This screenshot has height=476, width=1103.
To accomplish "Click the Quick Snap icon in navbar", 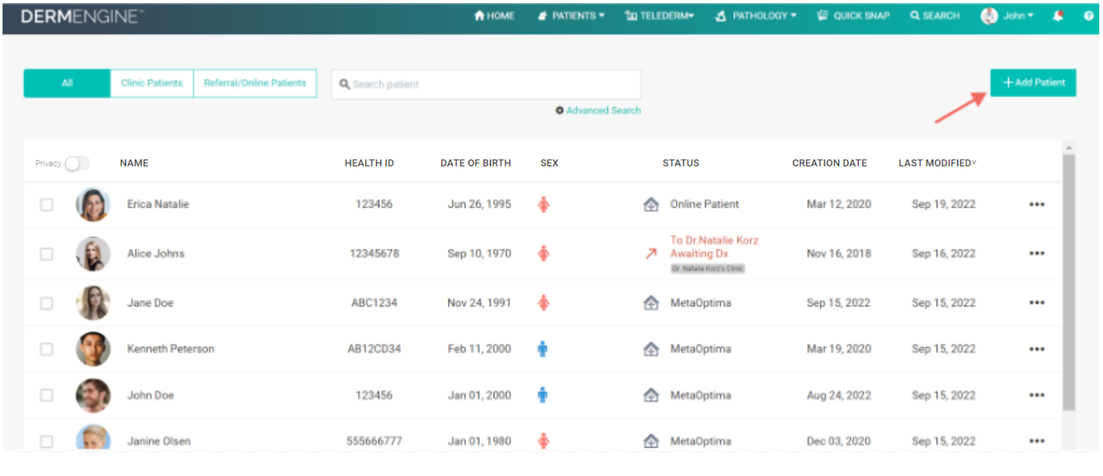I will (822, 16).
